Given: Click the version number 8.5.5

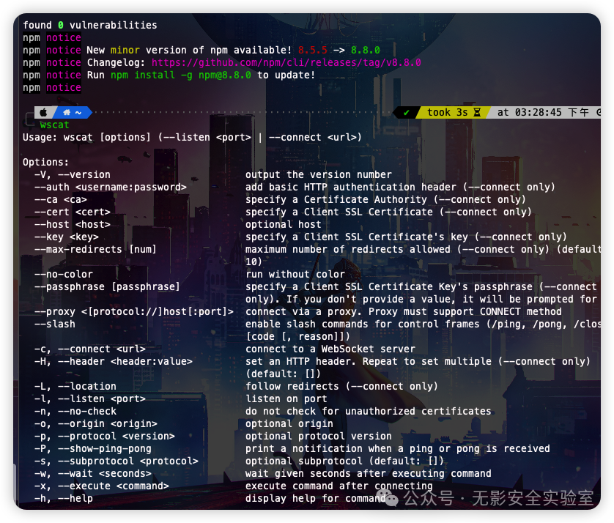Looking at the screenshot, I should coord(312,50).
